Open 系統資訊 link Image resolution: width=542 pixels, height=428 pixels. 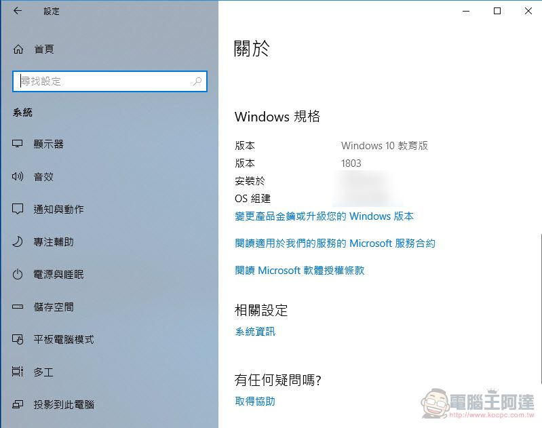(255, 332)
